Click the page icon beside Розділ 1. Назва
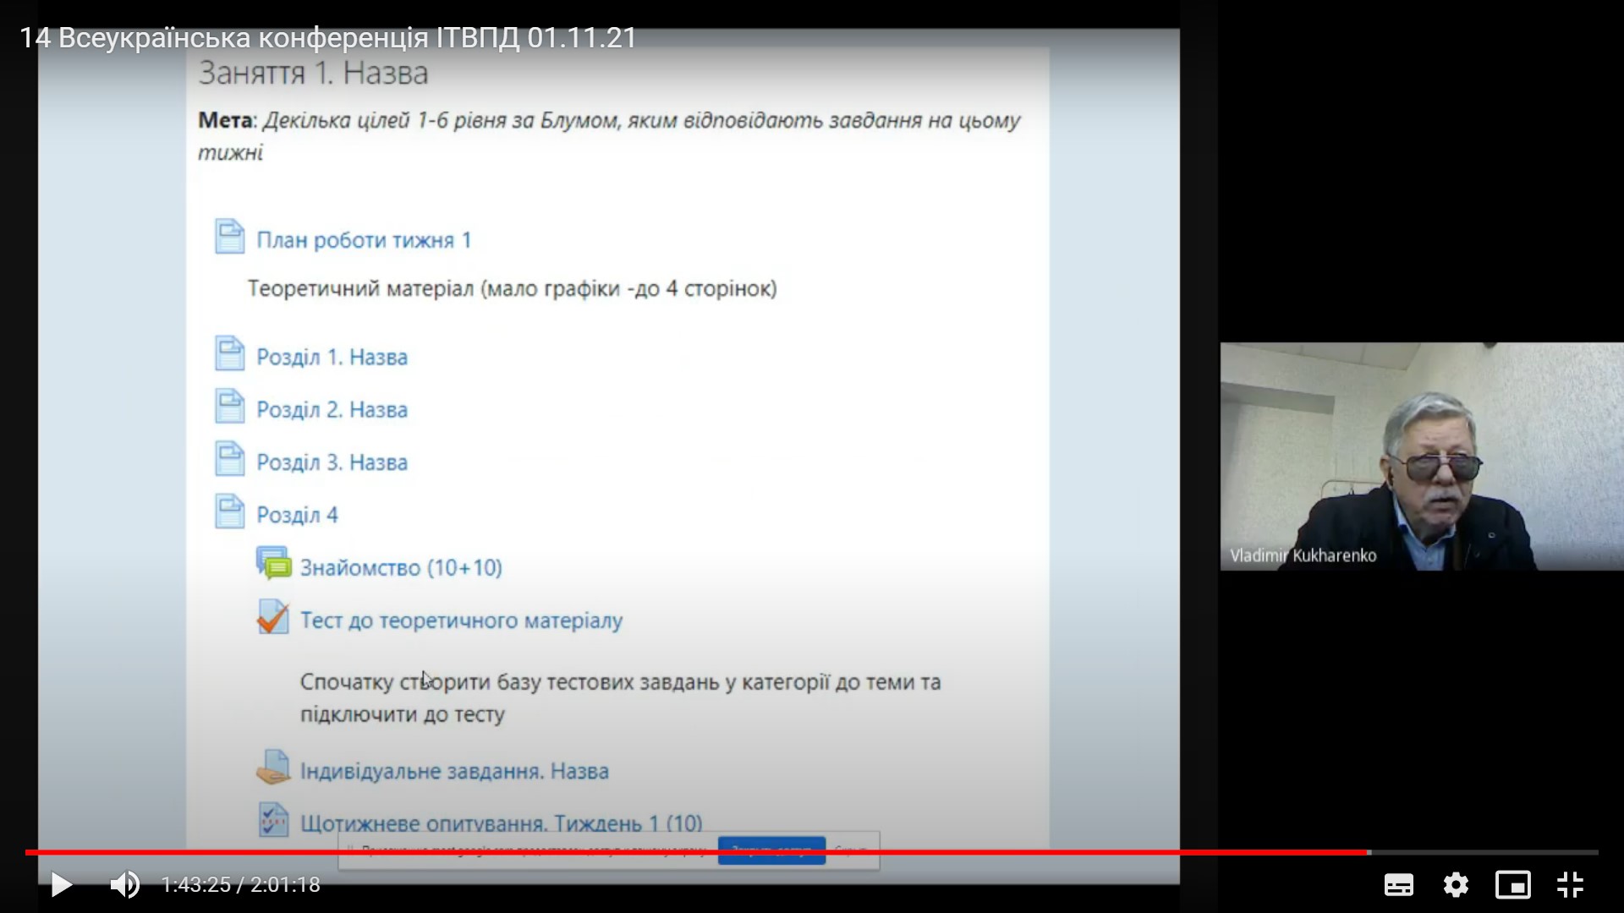The image size is (1624, 913). pyautogui.click(x=229, y=353)
